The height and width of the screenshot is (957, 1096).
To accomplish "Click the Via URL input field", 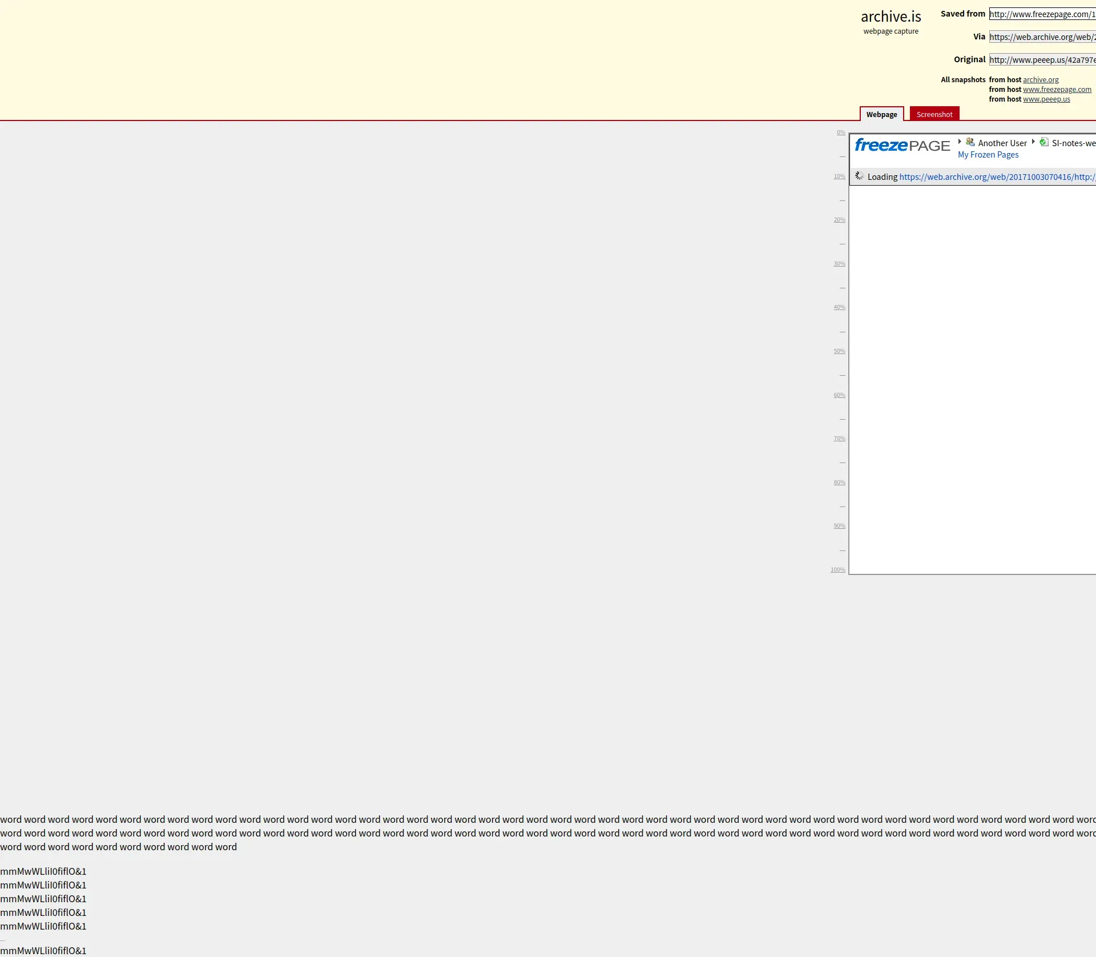I will tap(1042, 37).
